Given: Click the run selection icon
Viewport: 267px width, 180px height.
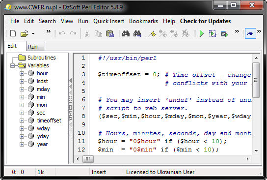Looking at the screenshot, I should point(213,33).
